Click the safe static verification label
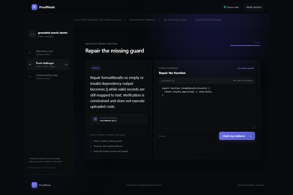Screen dimensions: 293x195 coord(242,81)
